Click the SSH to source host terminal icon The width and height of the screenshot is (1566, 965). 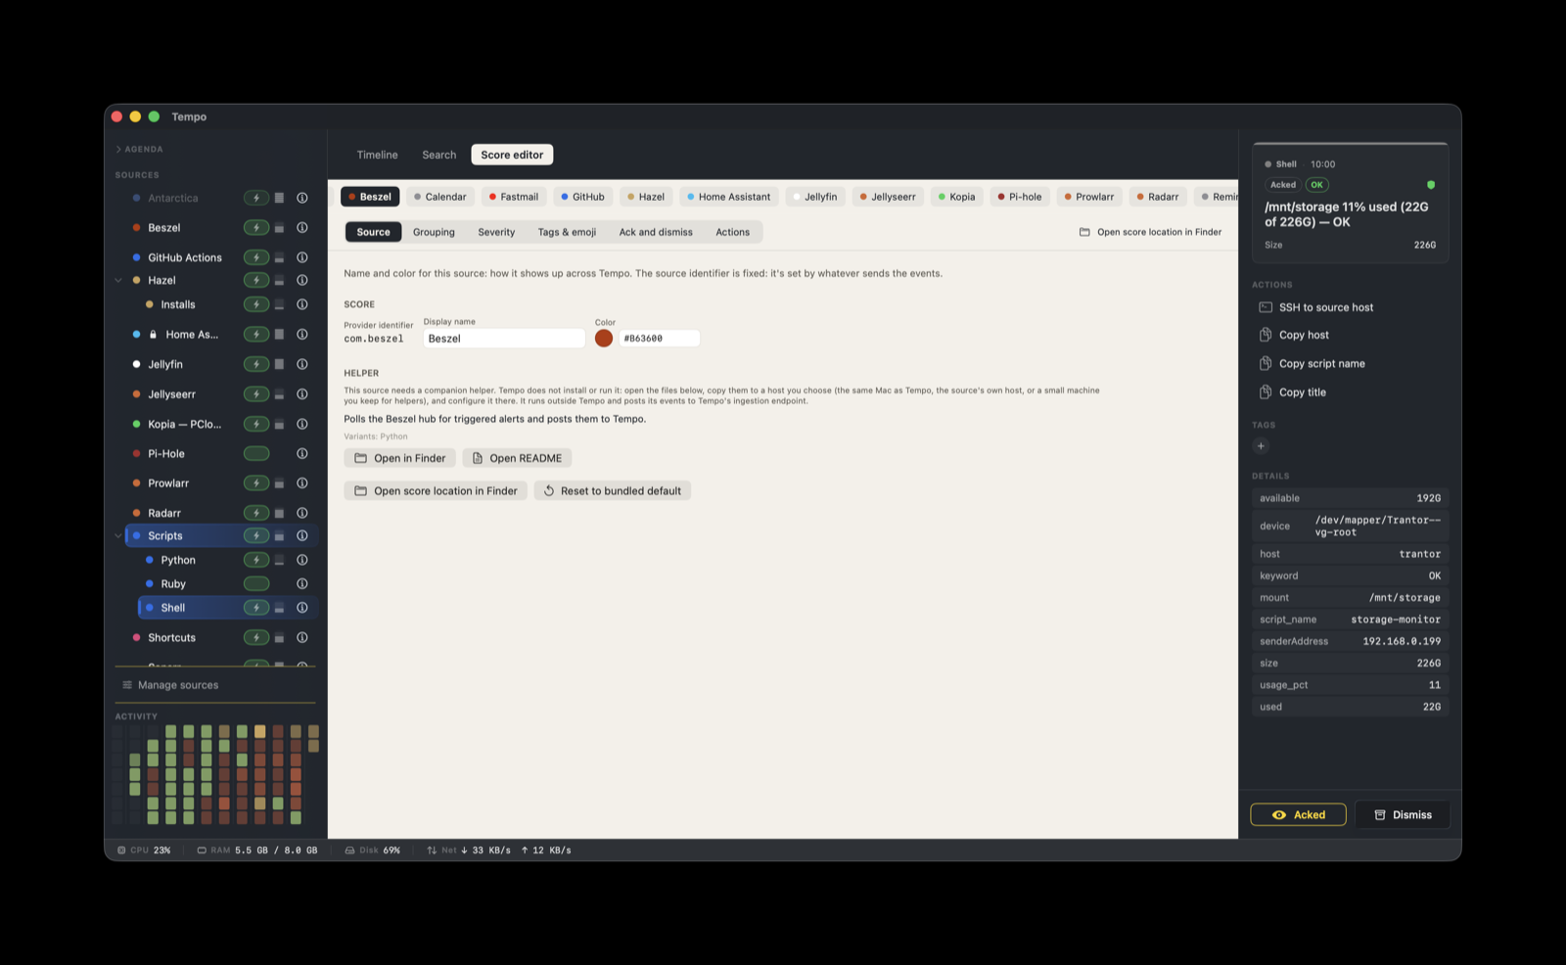[x=1266, y=307]
